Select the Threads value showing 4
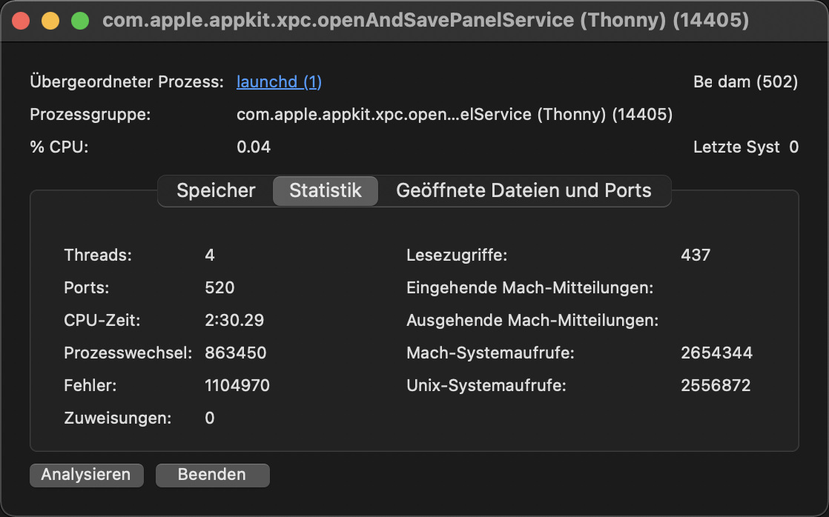829x517 pixels. coord(208,255)
